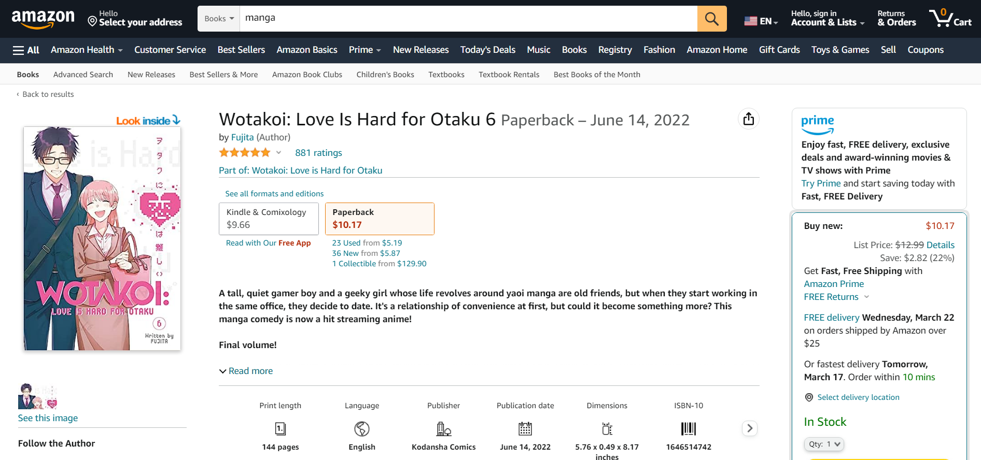
Task: Click the 881 ratings link
Action: [x=318, y=153]
